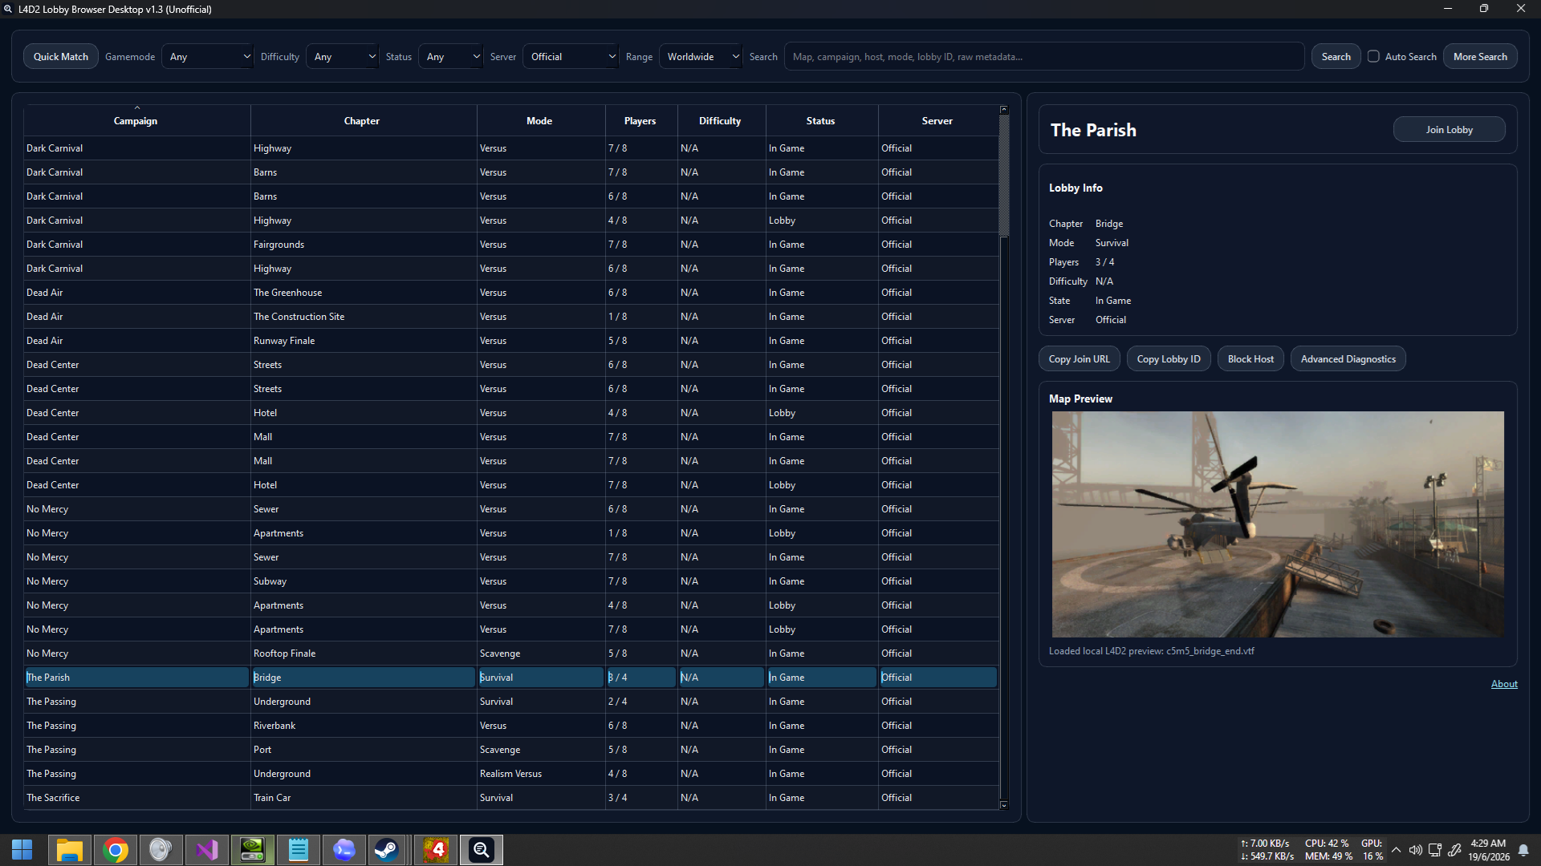The height and width of the screenshot is (866, 1541).
Task: Click the date and time in taskbar
Action: tap(1488, 850)
